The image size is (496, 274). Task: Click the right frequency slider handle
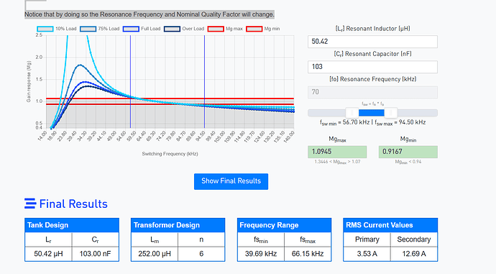[390, 113]
